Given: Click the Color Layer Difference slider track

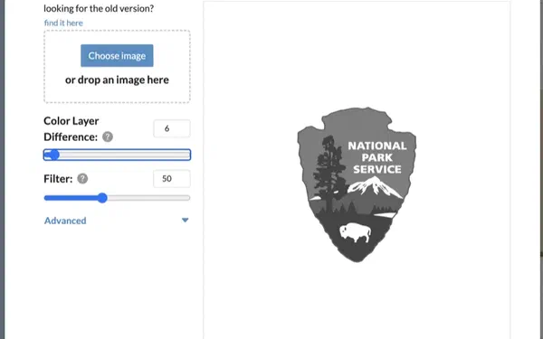Looking at the screenshot, I should (x=117, y=155).
